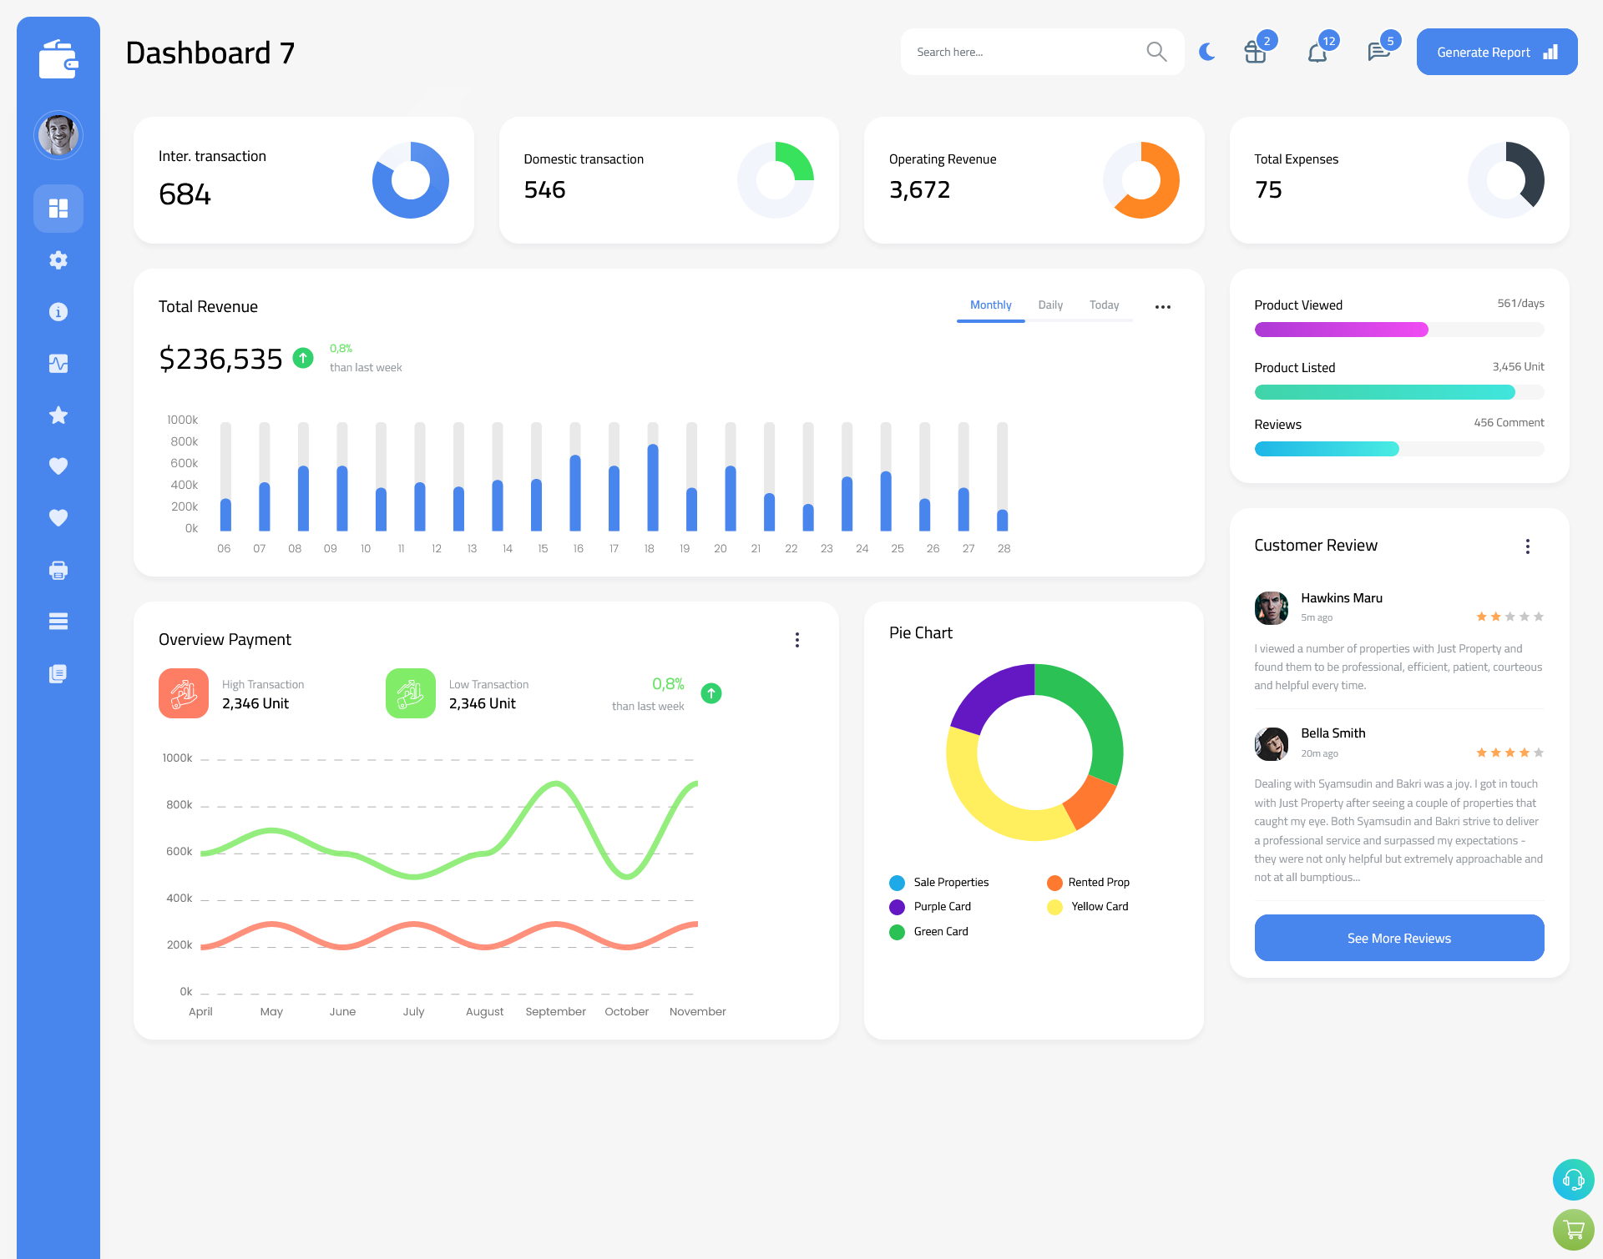Expand the Overview Payment options menu
Viewport: 1603px width, 1259px height.
[797, 638]
